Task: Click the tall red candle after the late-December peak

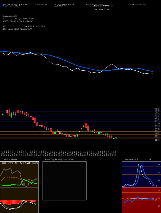Action: coord(88,128)
